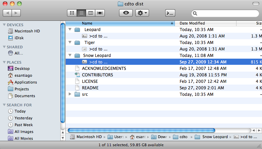The width and height of the screenshot is (262, 149).
Task: Switch to column view mode
Action: tap(91, 13)
